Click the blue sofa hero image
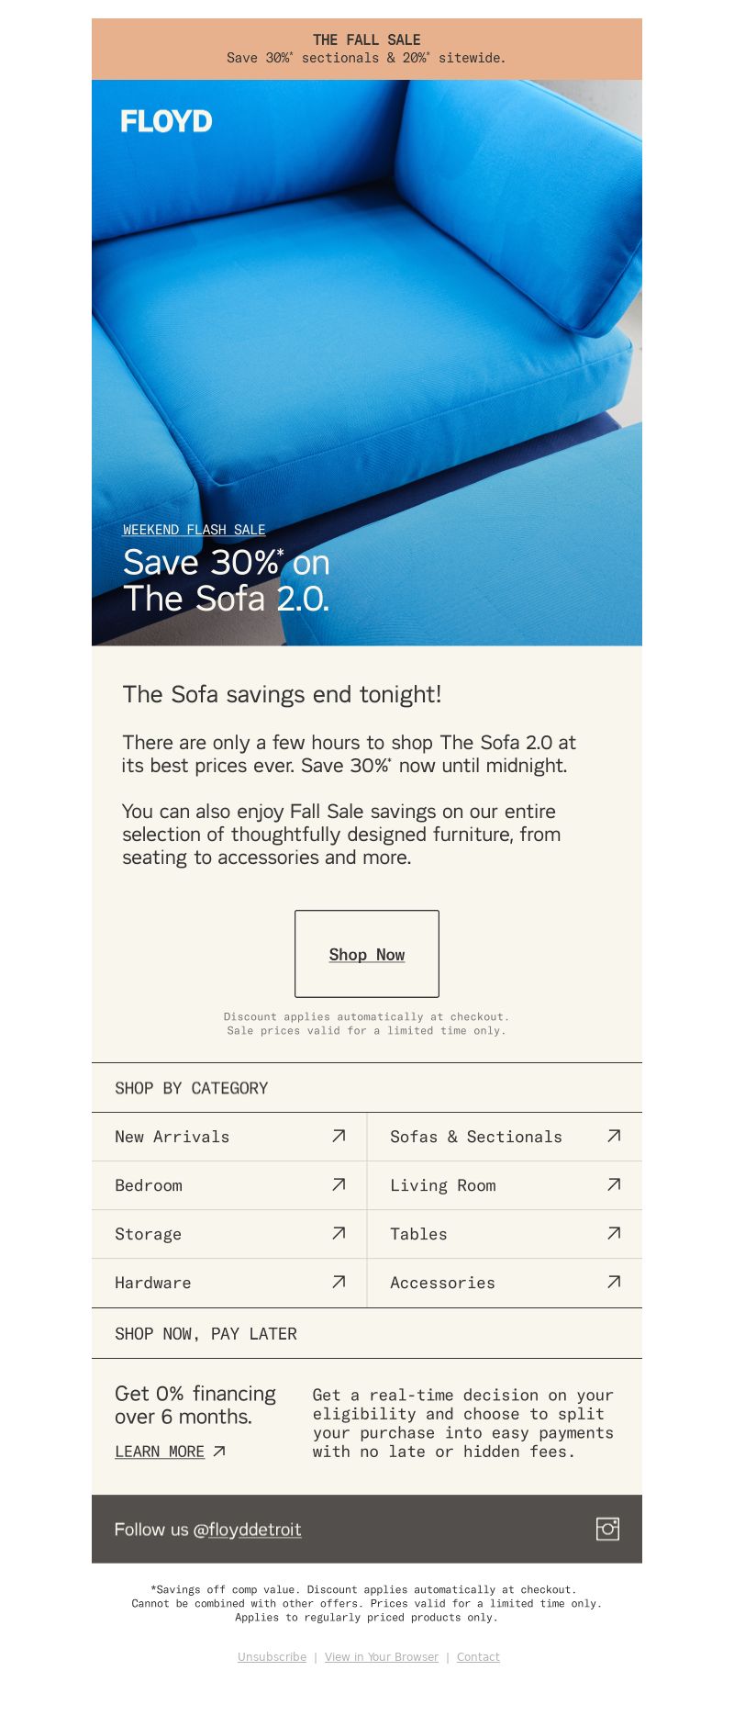 click(x=367, y=363)
